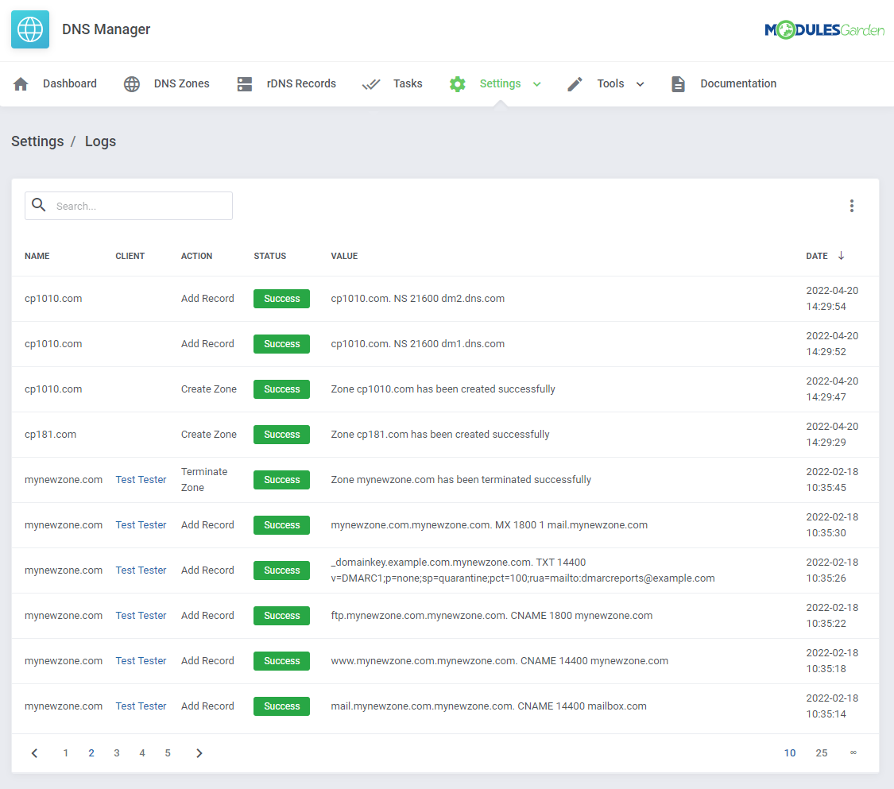The width and height of the screenshot is (894, 789).
Task: Open the Dashboard menu item
Action: pyautogui.click(x=70, y=83)
